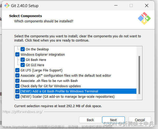Screen dimensions: 158x129
Task: Open the gitforwindows.org link
Action: pyautogui.click(x=23, y=112)
